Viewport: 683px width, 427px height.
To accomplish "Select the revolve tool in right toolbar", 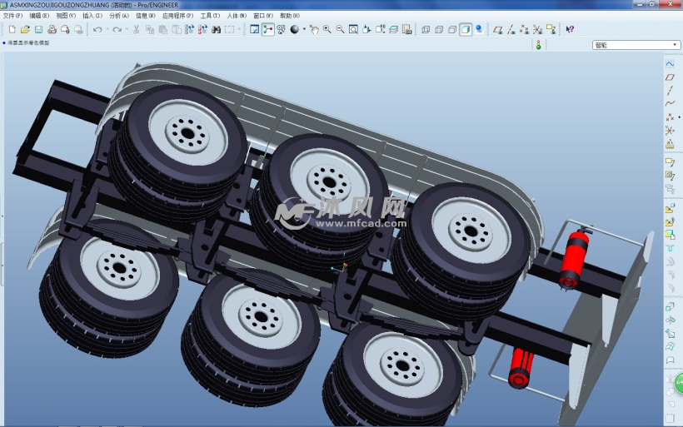I will click(670, 320).
